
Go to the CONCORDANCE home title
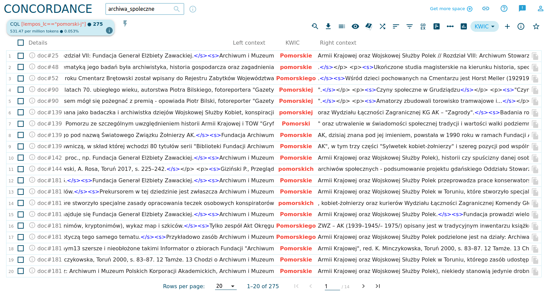click(x=48, y=9)
